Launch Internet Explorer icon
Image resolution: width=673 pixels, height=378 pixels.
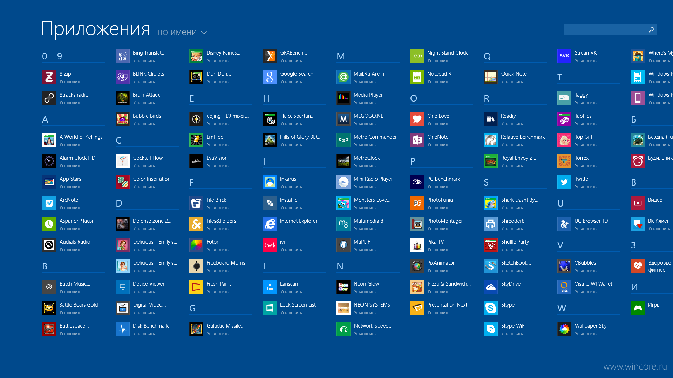(270, 224)
